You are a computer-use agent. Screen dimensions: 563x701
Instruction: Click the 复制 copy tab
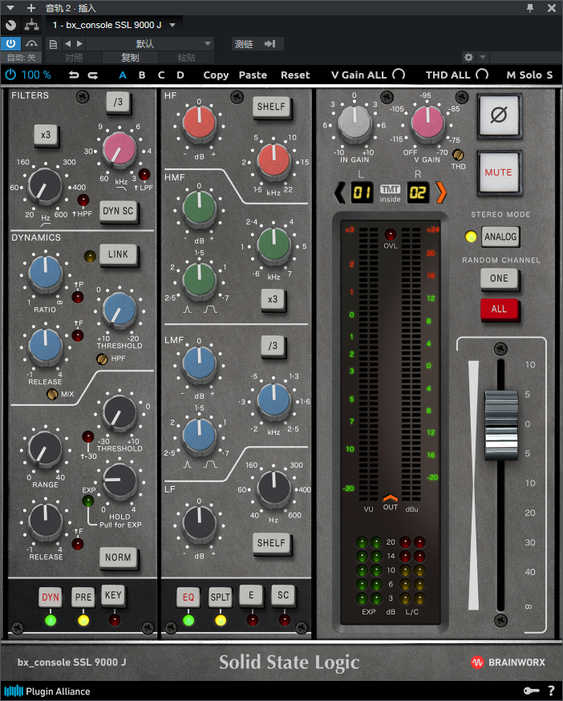click(x=130, y=58)
